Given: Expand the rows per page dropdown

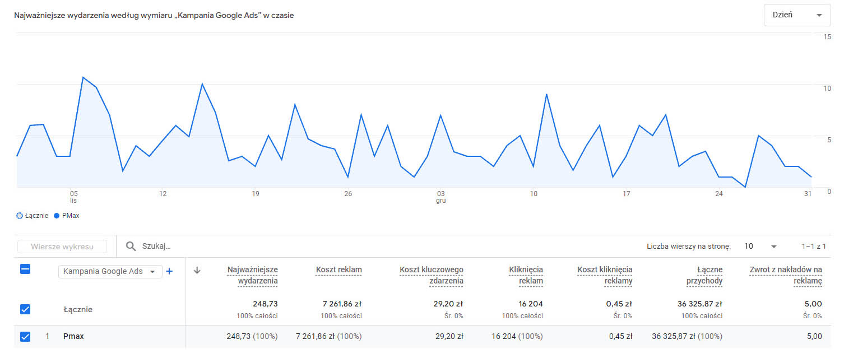Looking at the screenshot, I should (x=760, y=247).
